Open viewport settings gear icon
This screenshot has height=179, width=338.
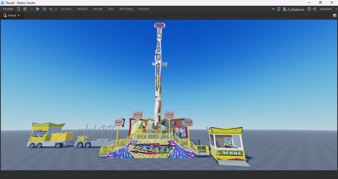[334, 15]
